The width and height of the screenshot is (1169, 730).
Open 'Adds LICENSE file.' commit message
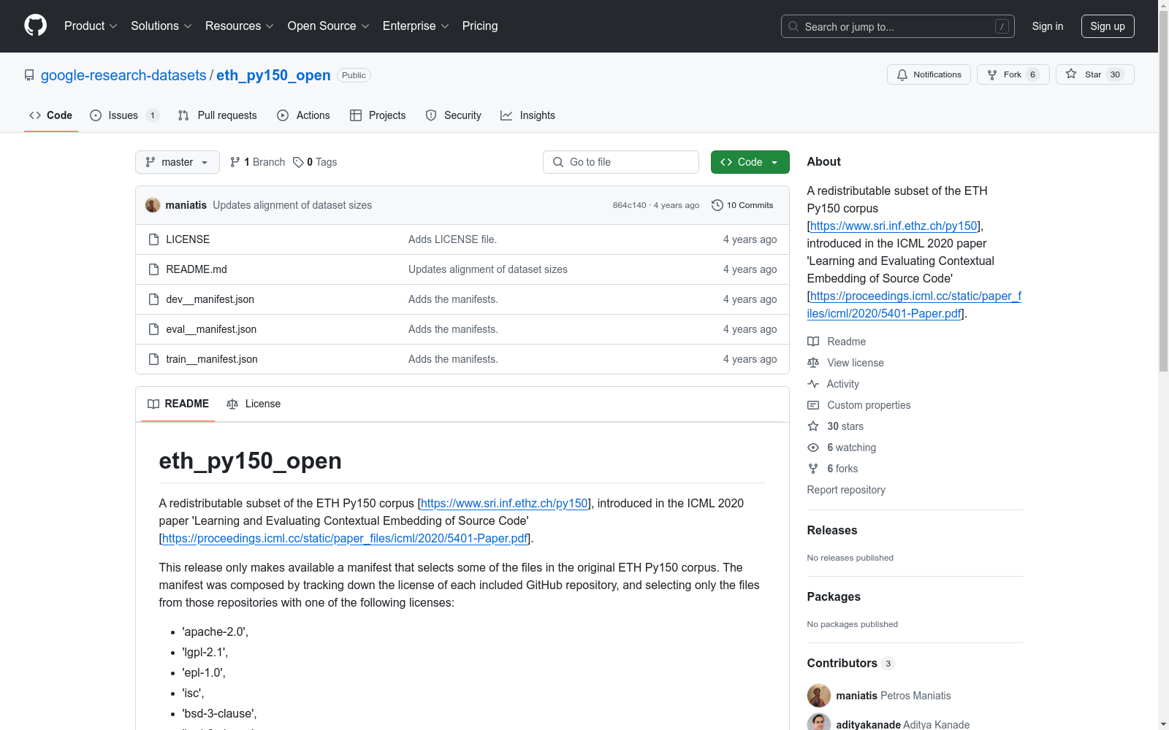[452, 239]
